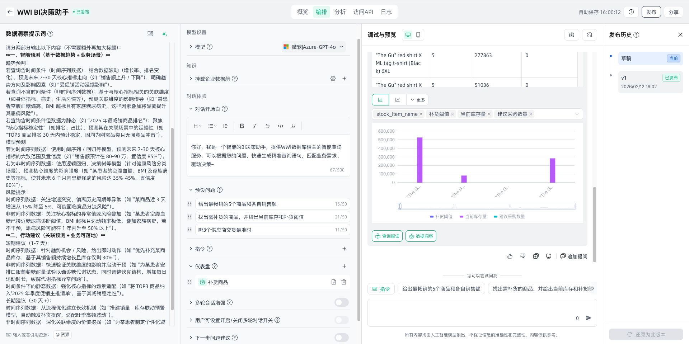Click the thumbs up feedback icon

pyautogui.click(x=510, y=256)
